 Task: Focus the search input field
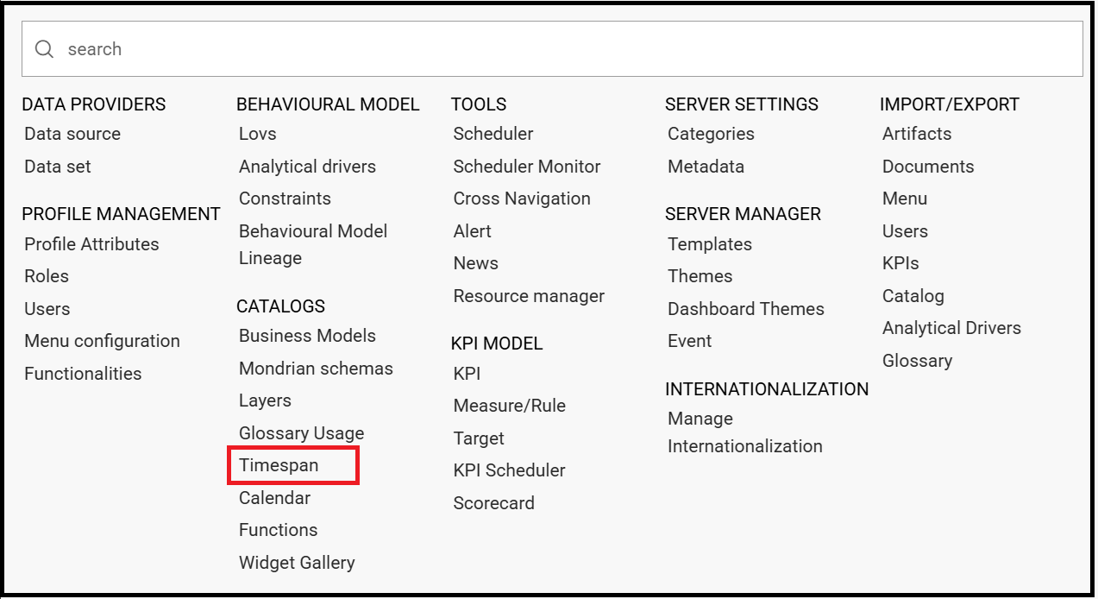[x=552, y=49]
